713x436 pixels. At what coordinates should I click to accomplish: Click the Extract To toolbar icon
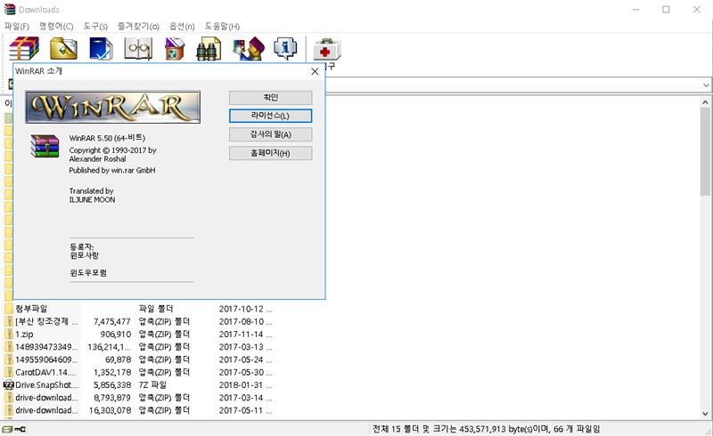click(x=63, y=48)
